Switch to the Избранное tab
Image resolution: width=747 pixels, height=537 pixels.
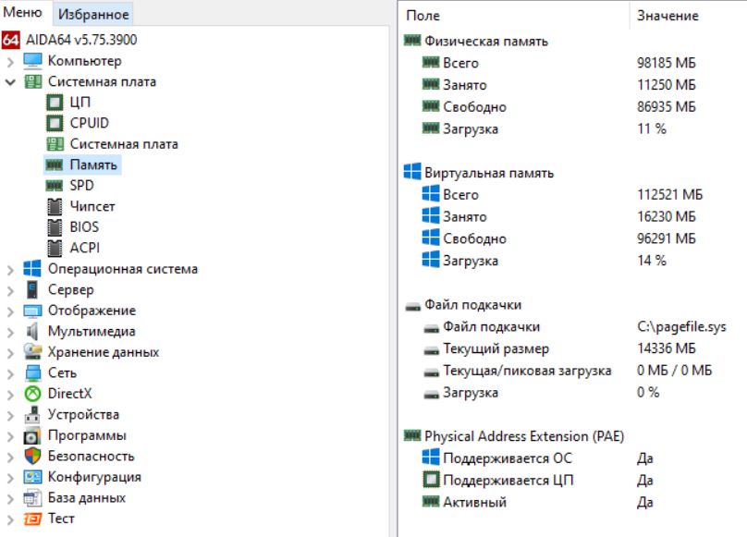[93, 14]
